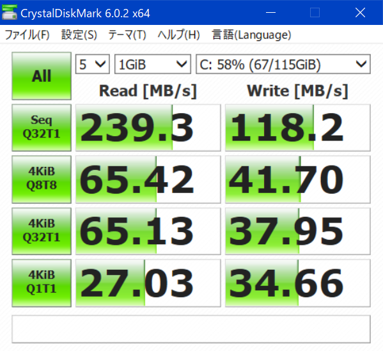Minimize the CrystalDiskMark window
Viewport: 383px width, 351px height.
click(270, 12)
